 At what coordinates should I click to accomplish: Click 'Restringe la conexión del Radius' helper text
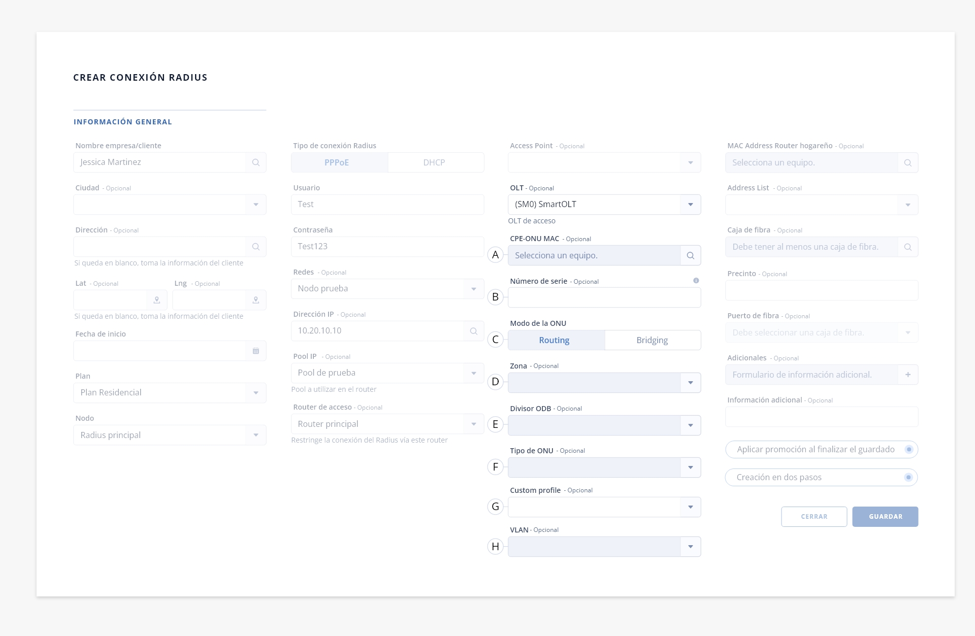[x=369, y=440]
